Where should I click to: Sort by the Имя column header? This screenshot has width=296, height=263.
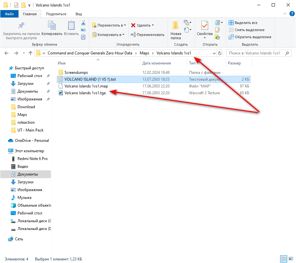click(x=98, y=63)
